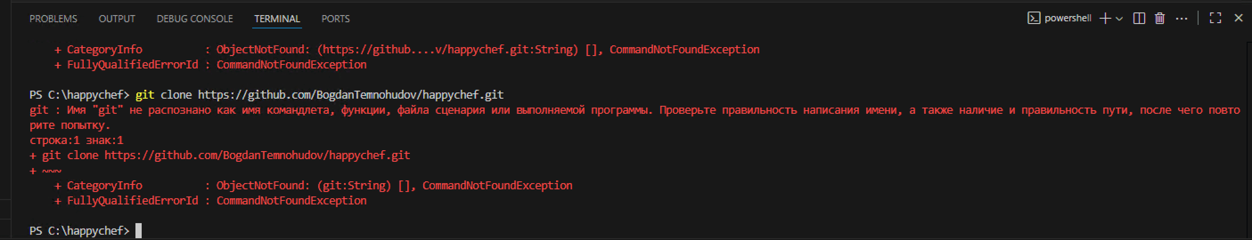The height and width of the screenshot is (240, 1252).
Task: Kill terminal with the trash icon
Action: coord(1160,18)
